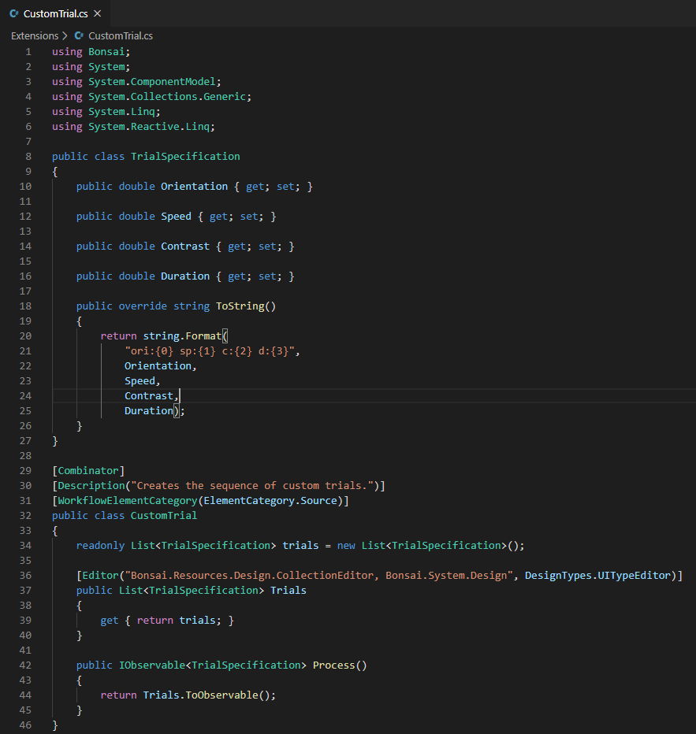The image size is (696, 734).
Task: Click line number 24 in the gutter
Action: click(x=25, y=395)
